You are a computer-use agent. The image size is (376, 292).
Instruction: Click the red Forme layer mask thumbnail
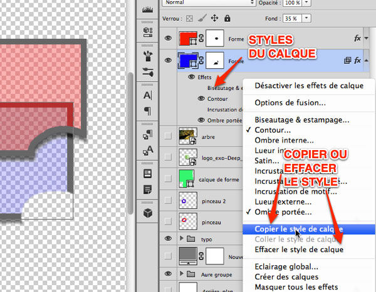click(215, 38)
